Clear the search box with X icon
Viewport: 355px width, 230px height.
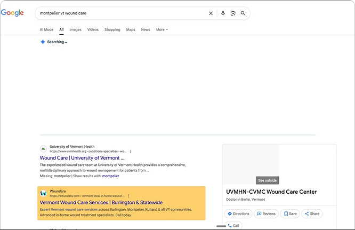211,13
